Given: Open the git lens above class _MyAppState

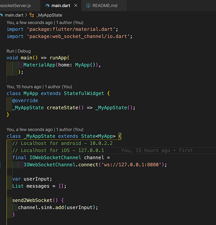Looking at the screenshot, I should [45, 129].
